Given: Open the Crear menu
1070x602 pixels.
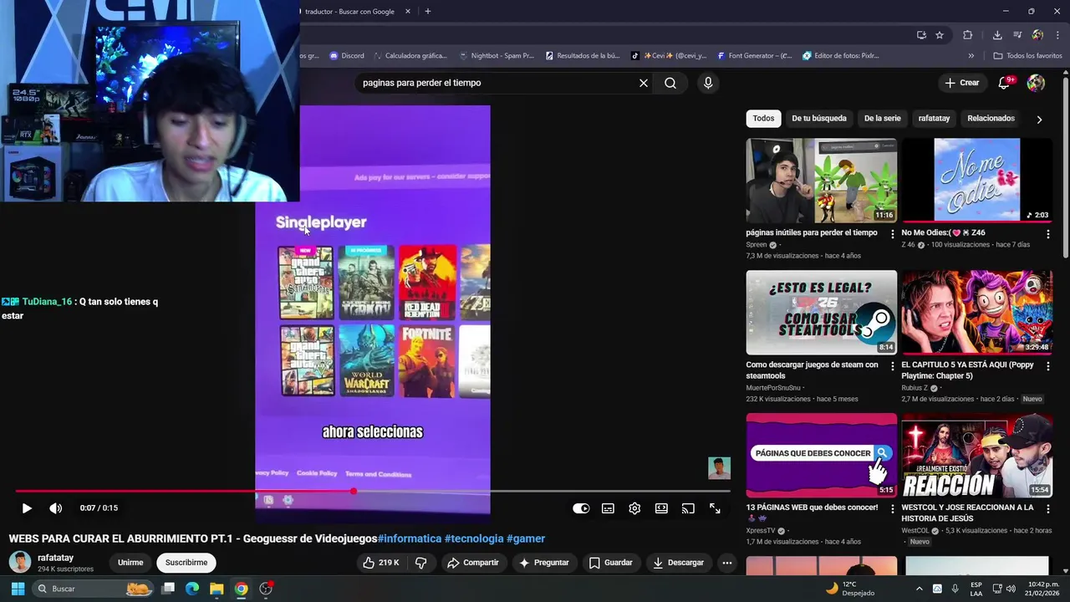Looking at the screenshot, I should 961,83.
